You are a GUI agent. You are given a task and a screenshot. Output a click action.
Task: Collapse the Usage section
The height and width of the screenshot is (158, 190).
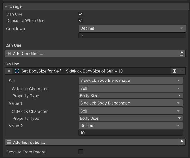[6, 6]
